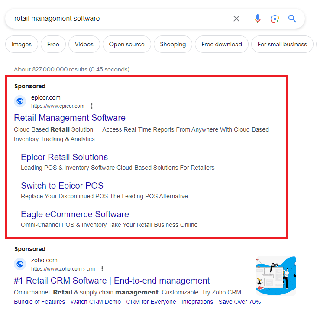Screen dimensions: 317x313
Task: Open the #1 Retail CRM Software headline
Action: (112, 281)
